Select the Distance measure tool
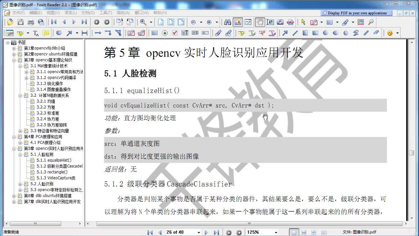 coord(84,33)
